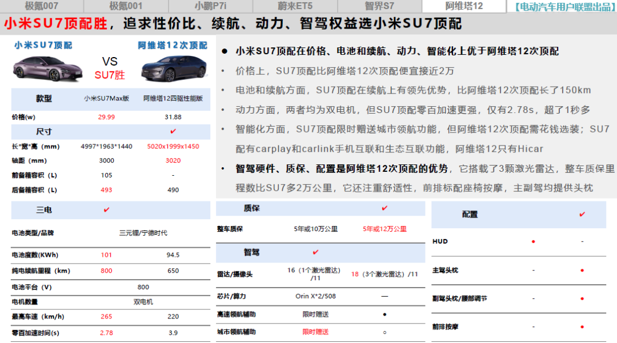Image resolution: width=617 pixels, height=343 pixels.
Task: Click the battery capacity value 94.5
Action: coord(173,255)
